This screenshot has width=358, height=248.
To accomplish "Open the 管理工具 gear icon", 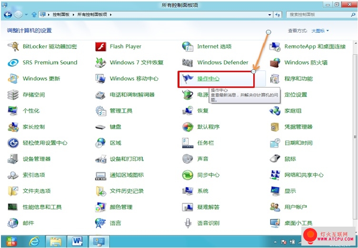I will pyautogui.click(x=101, y=111).
